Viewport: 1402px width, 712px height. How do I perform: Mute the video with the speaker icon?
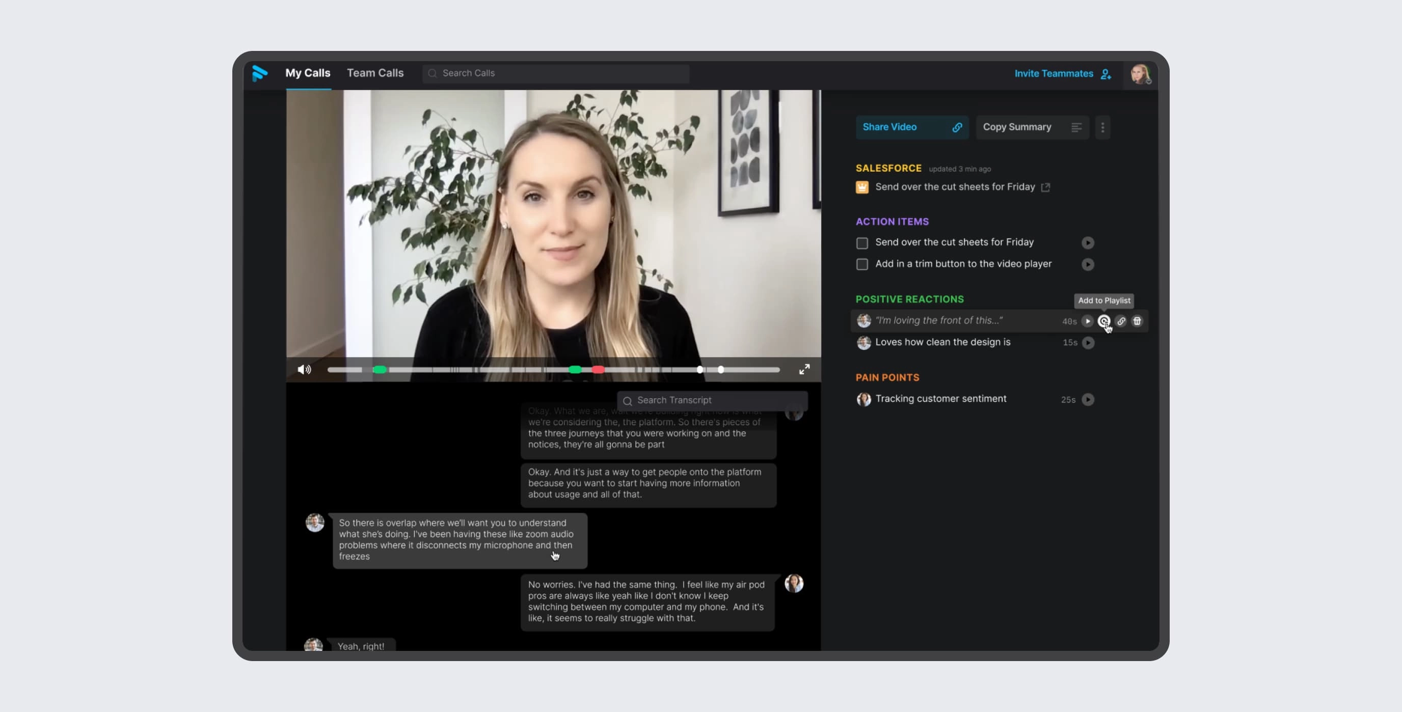click(304, 369)
